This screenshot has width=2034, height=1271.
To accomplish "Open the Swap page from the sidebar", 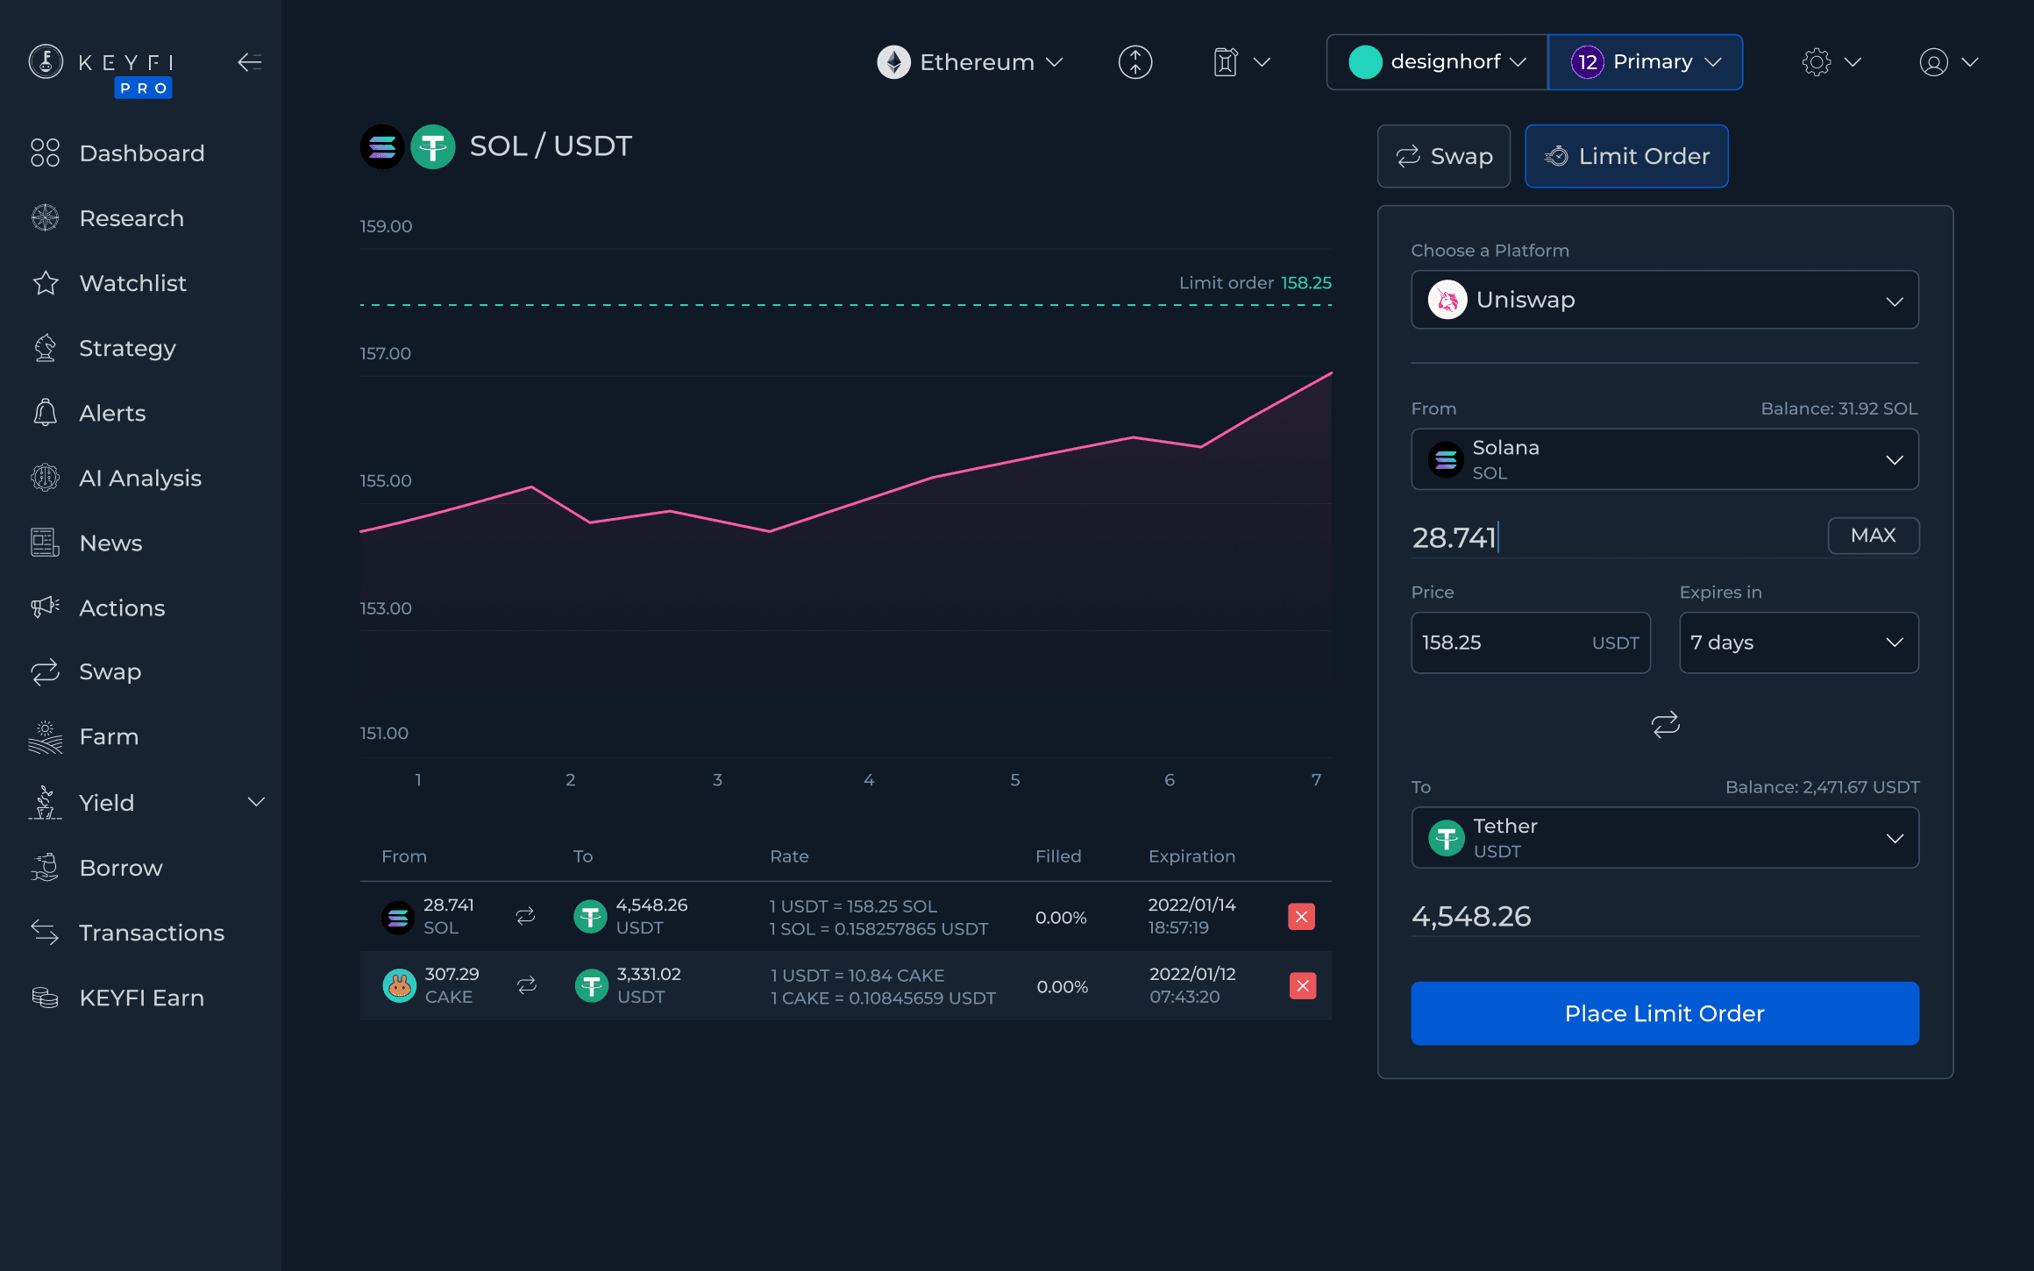I will tap(109, 671).
